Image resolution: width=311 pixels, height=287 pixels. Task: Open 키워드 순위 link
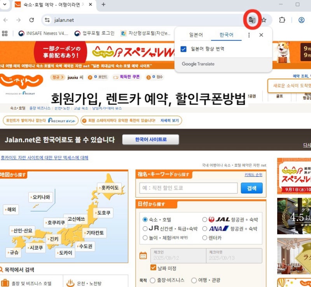click(253, 174)
